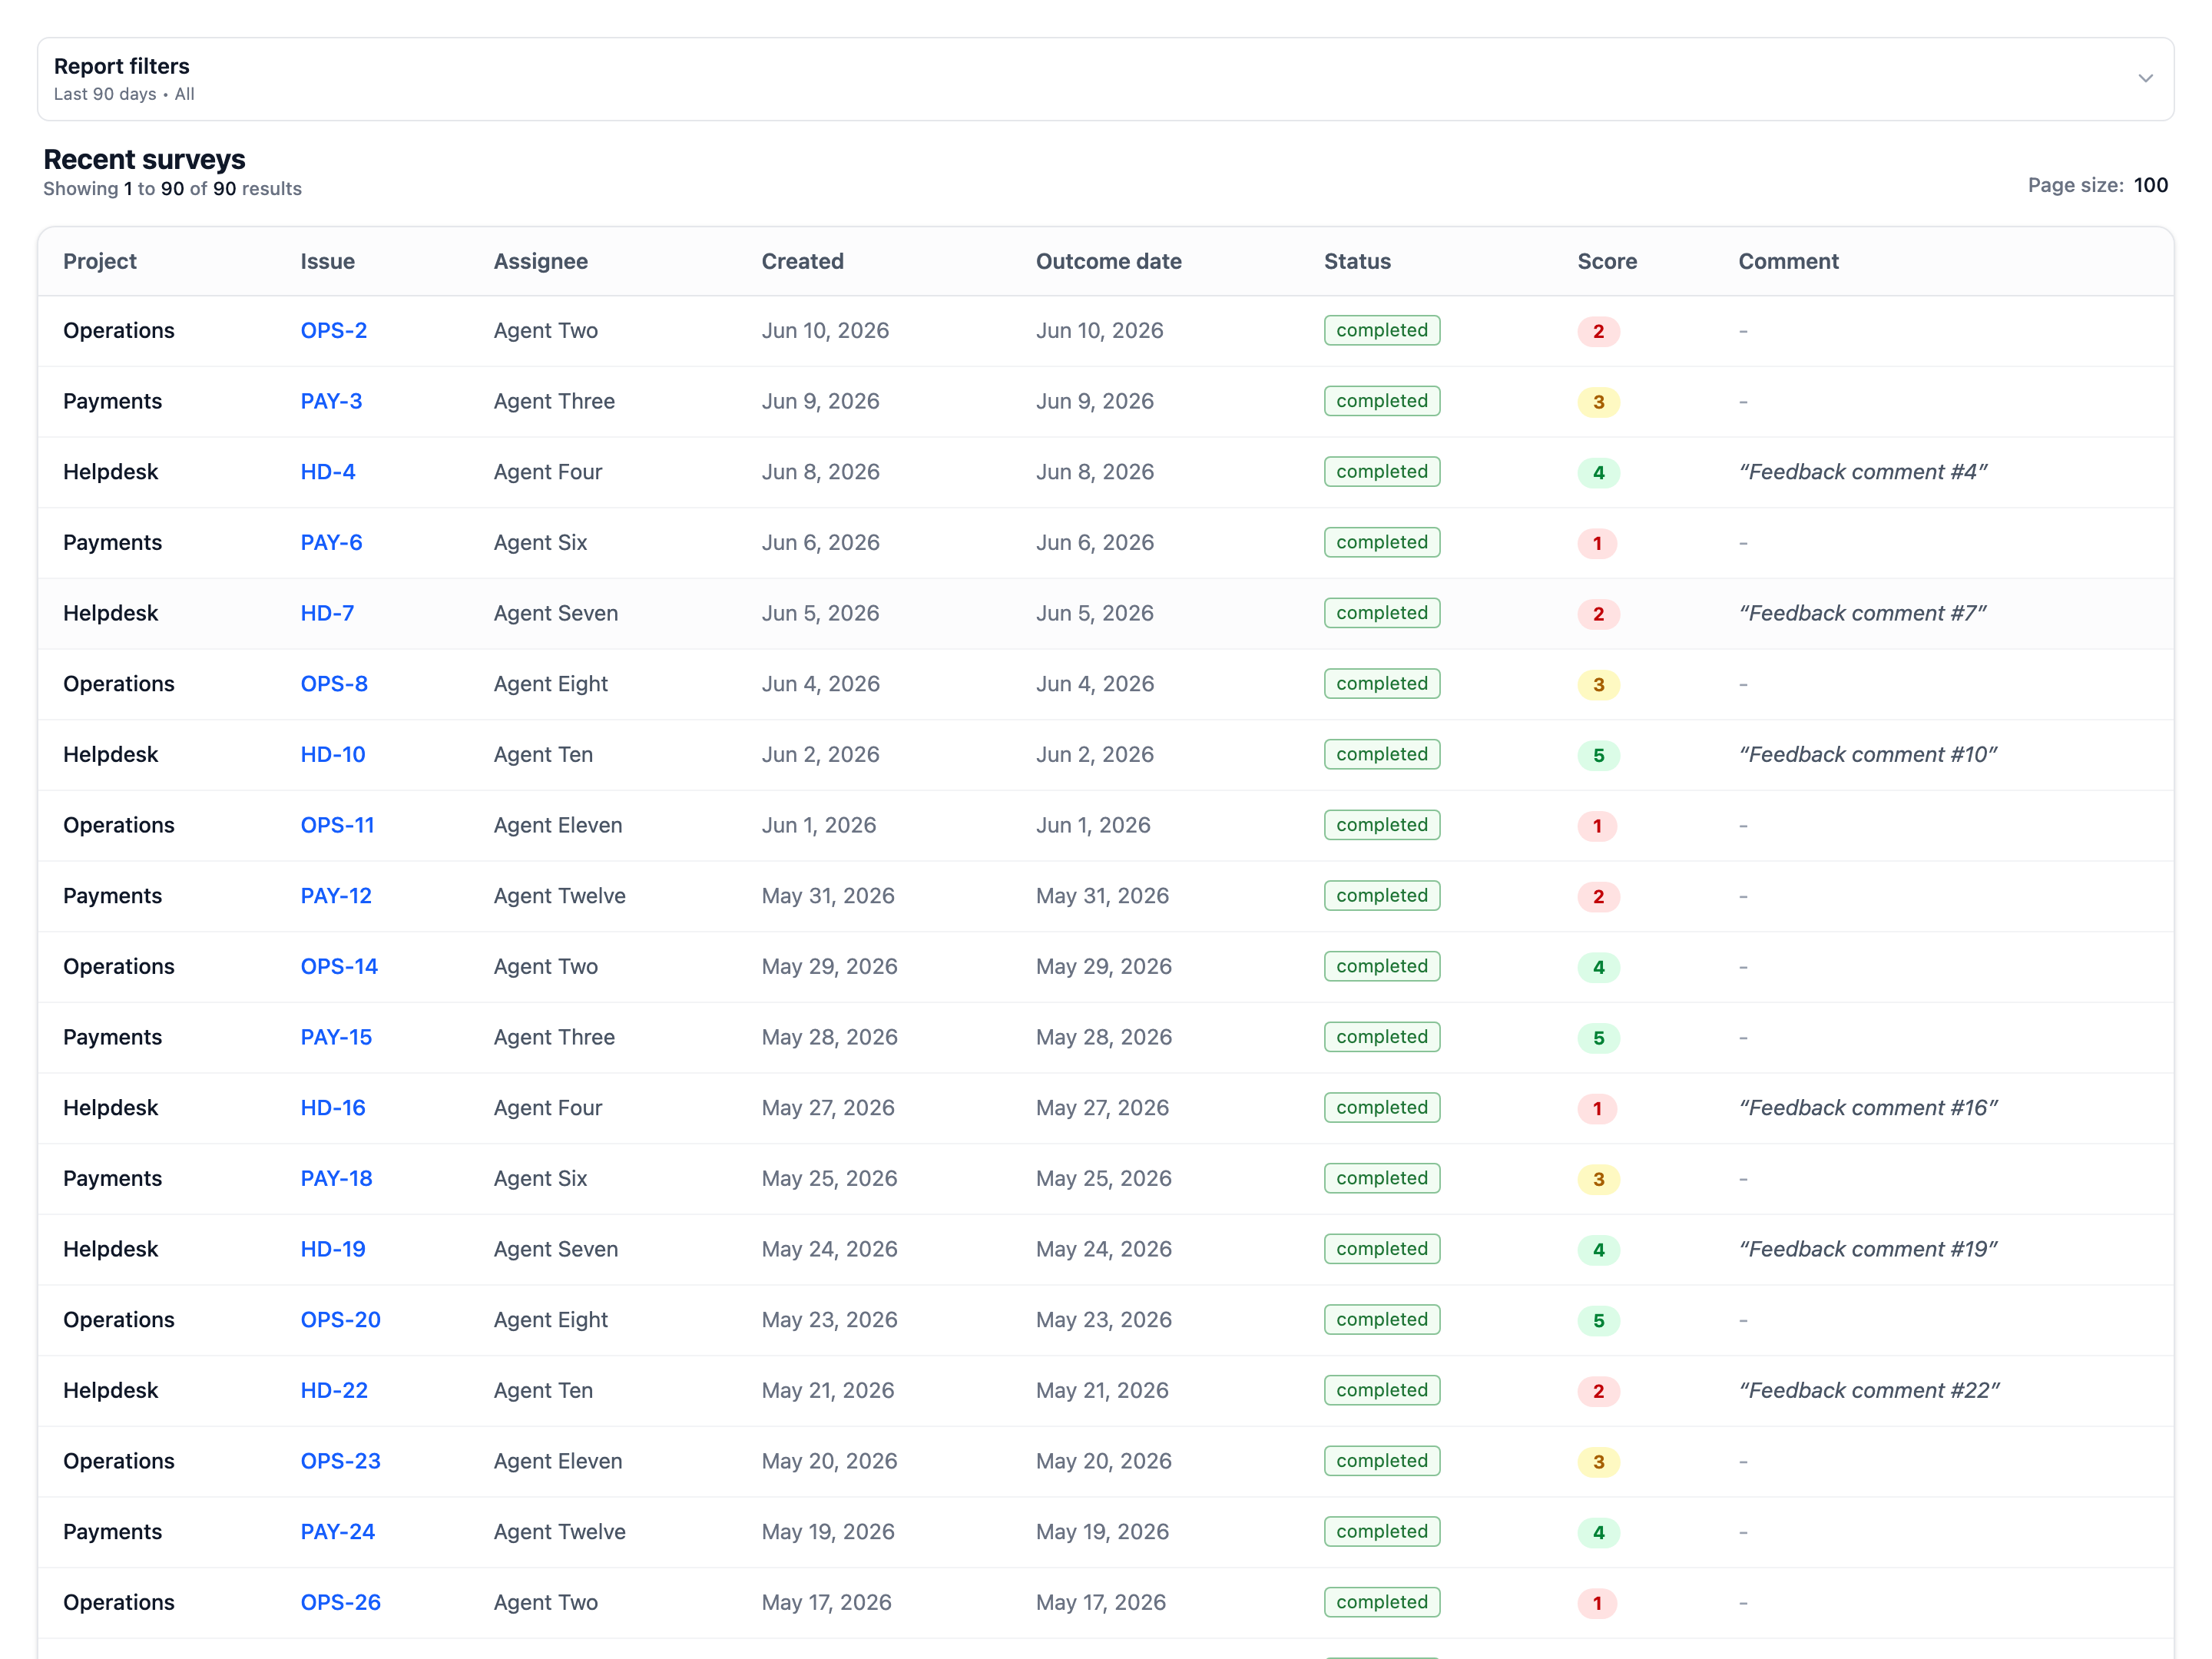
Task: Open issue OPS-8 link
Action: click(x=334, y=684)
